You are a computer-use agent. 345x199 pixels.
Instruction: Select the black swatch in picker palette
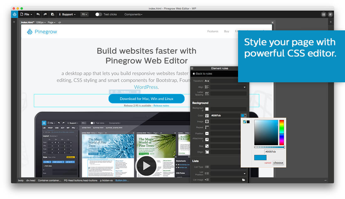(248, 122)
